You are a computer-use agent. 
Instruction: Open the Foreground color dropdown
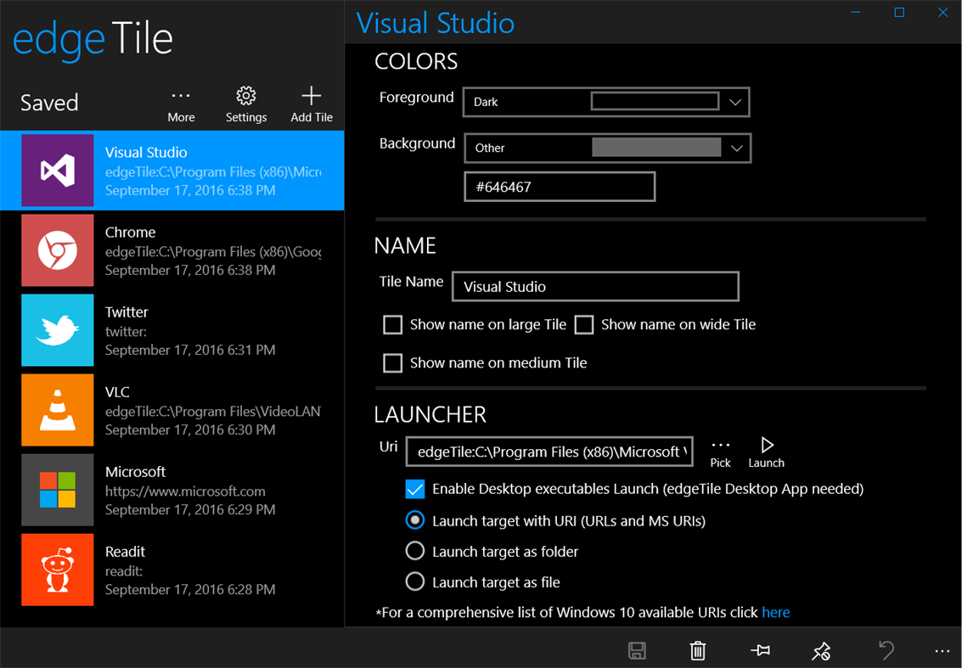click(x=734, y=101)
